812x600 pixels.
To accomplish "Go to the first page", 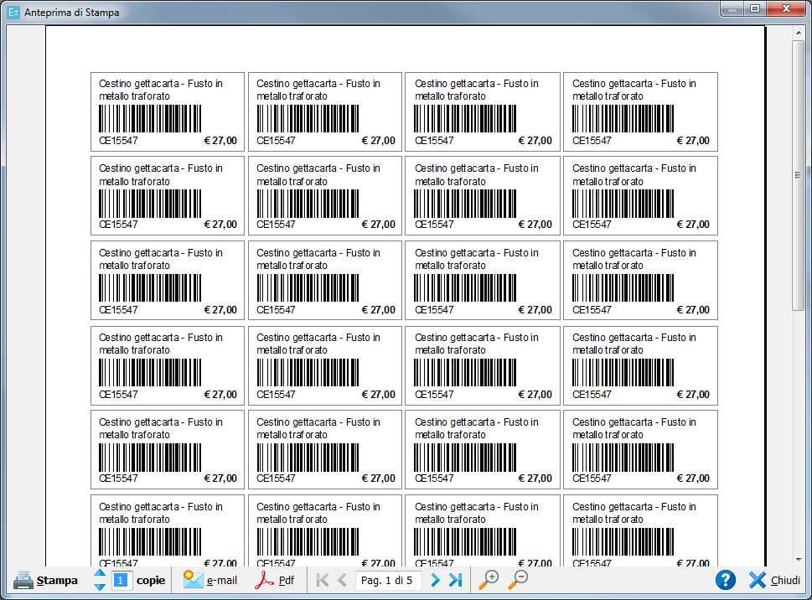I will 323,580.
